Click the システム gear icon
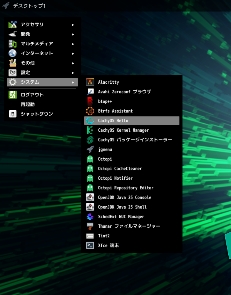This screenshot has width=231, height=295. (x=13, y=82)
